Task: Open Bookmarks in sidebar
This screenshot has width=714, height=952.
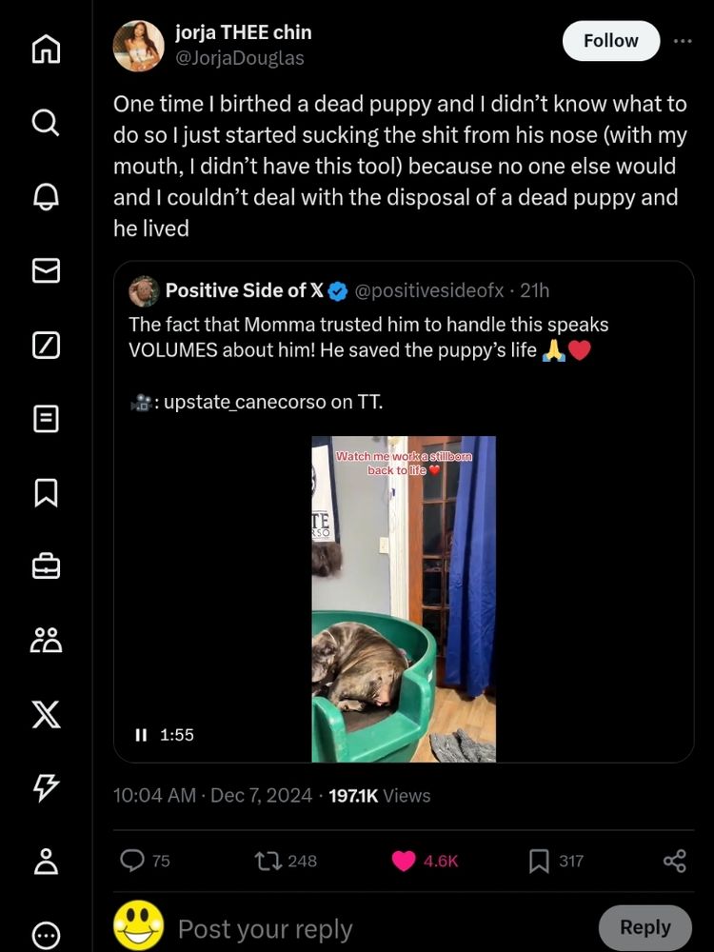Action: [46, 492]
